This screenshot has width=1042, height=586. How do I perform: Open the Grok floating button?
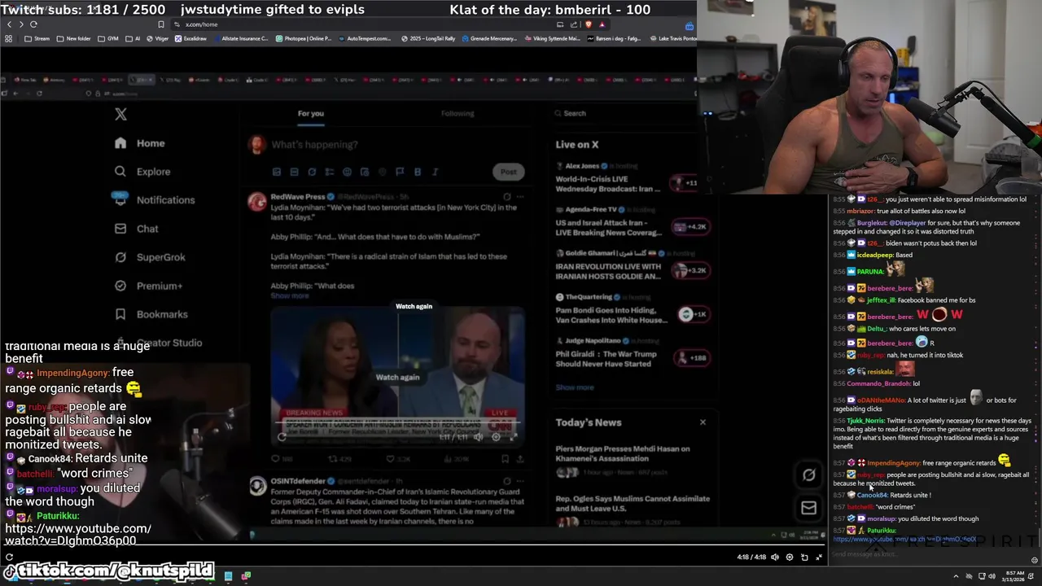(808, 475)
